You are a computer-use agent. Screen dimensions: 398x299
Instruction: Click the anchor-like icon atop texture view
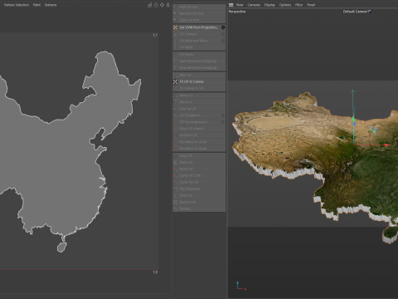coord(167,5)
